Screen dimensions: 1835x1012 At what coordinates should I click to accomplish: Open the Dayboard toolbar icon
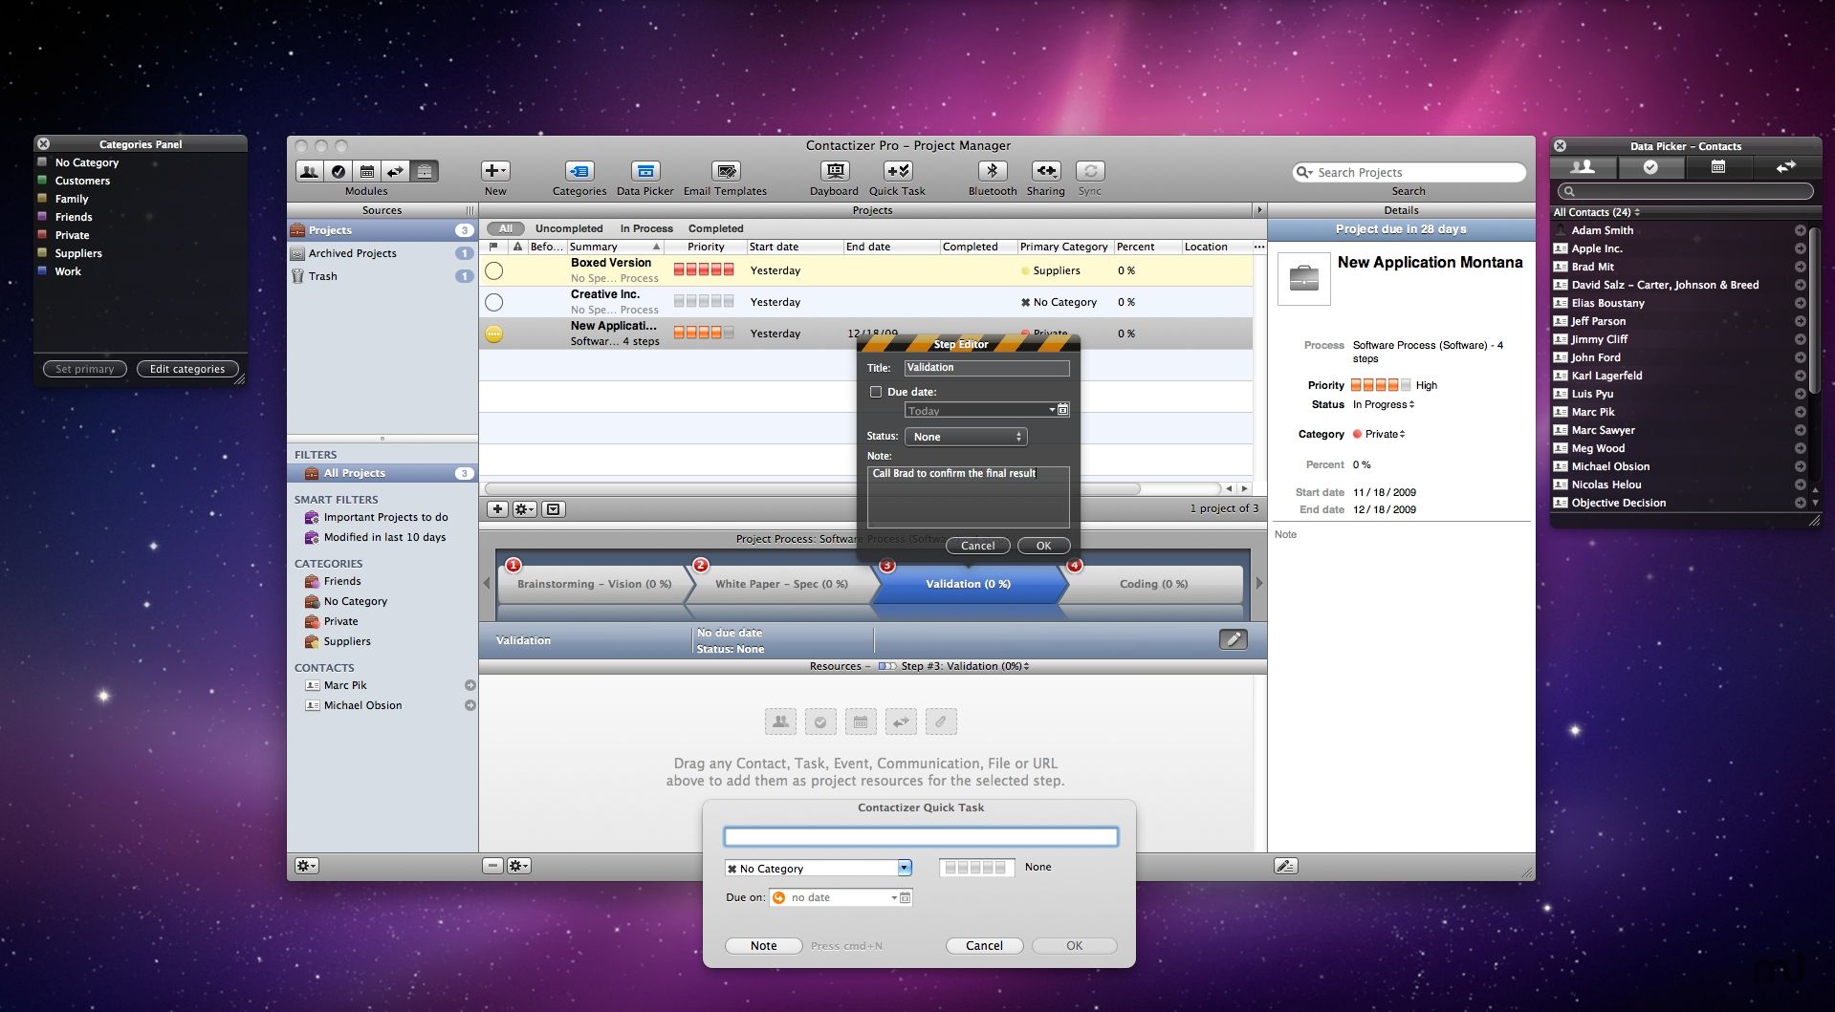(835, 171)
